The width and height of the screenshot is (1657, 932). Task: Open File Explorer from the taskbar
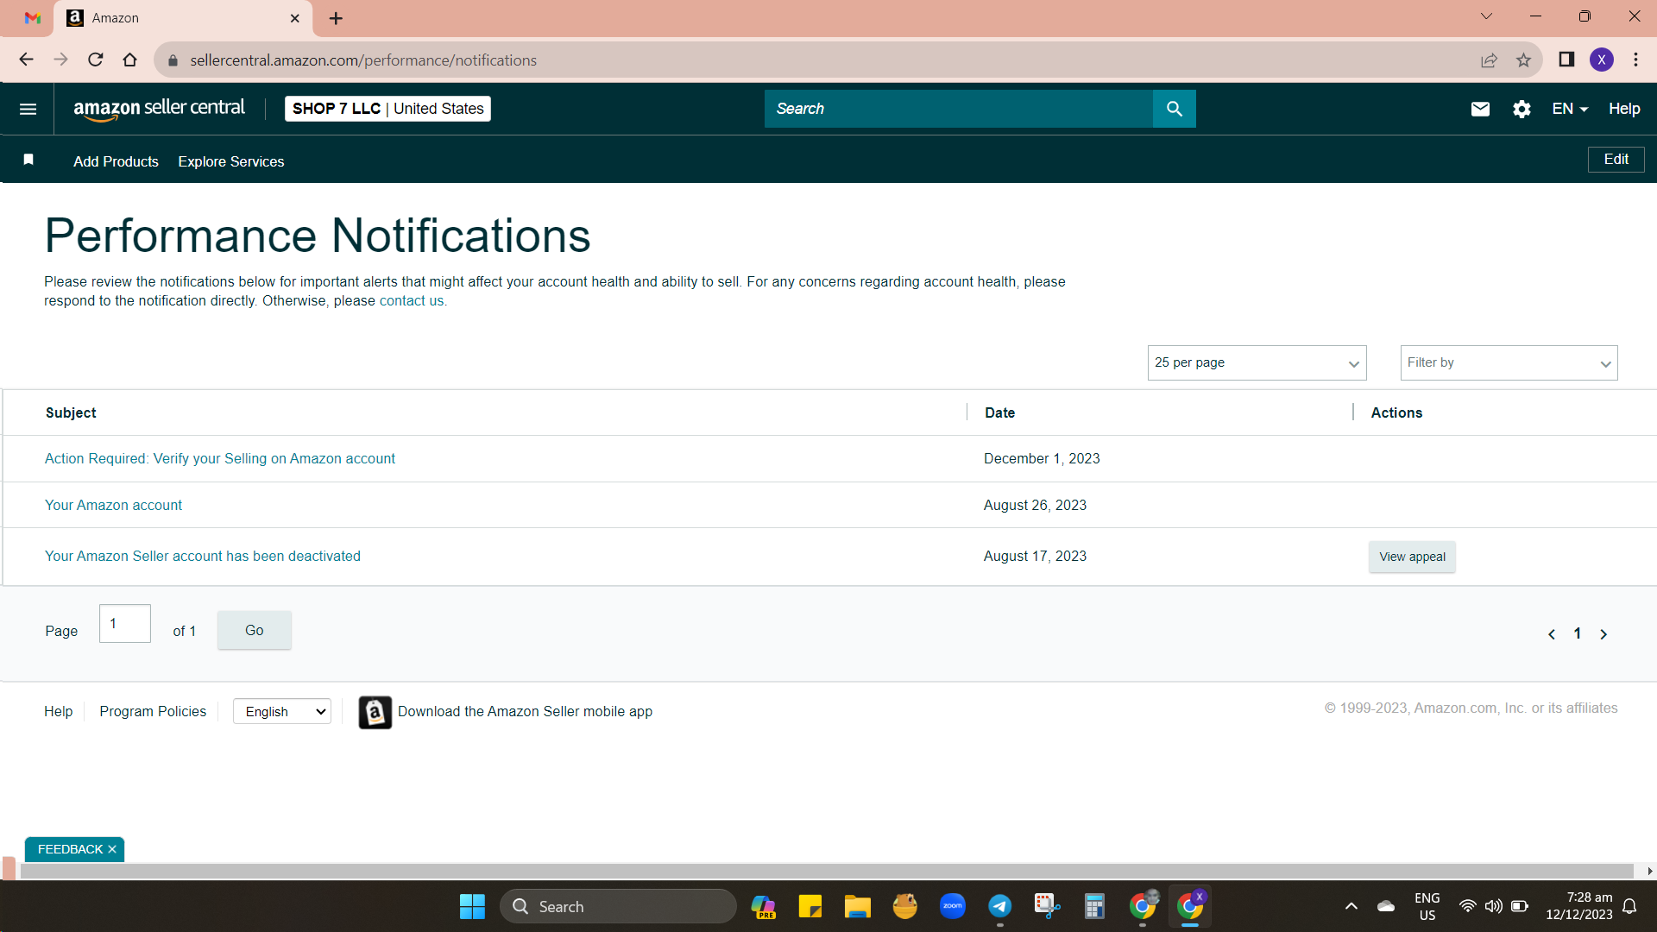tap(857, 906)
